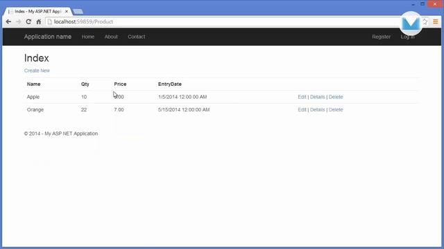This screenshot has height=249, width=444.
Task: Minimize the browser window
Action: 413,4
